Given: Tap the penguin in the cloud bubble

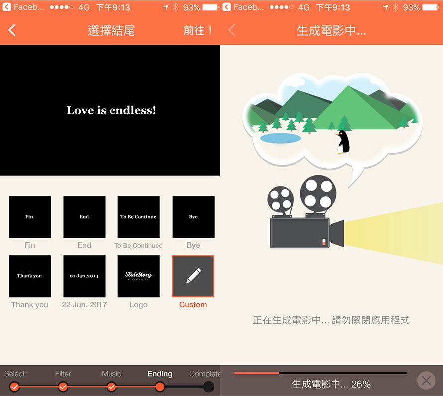Looking at the screenshot, I should tap(343, 142).
